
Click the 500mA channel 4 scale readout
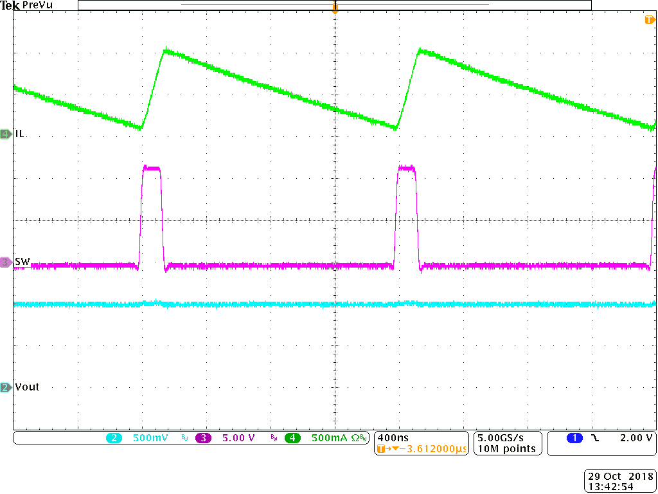point(330,438)
